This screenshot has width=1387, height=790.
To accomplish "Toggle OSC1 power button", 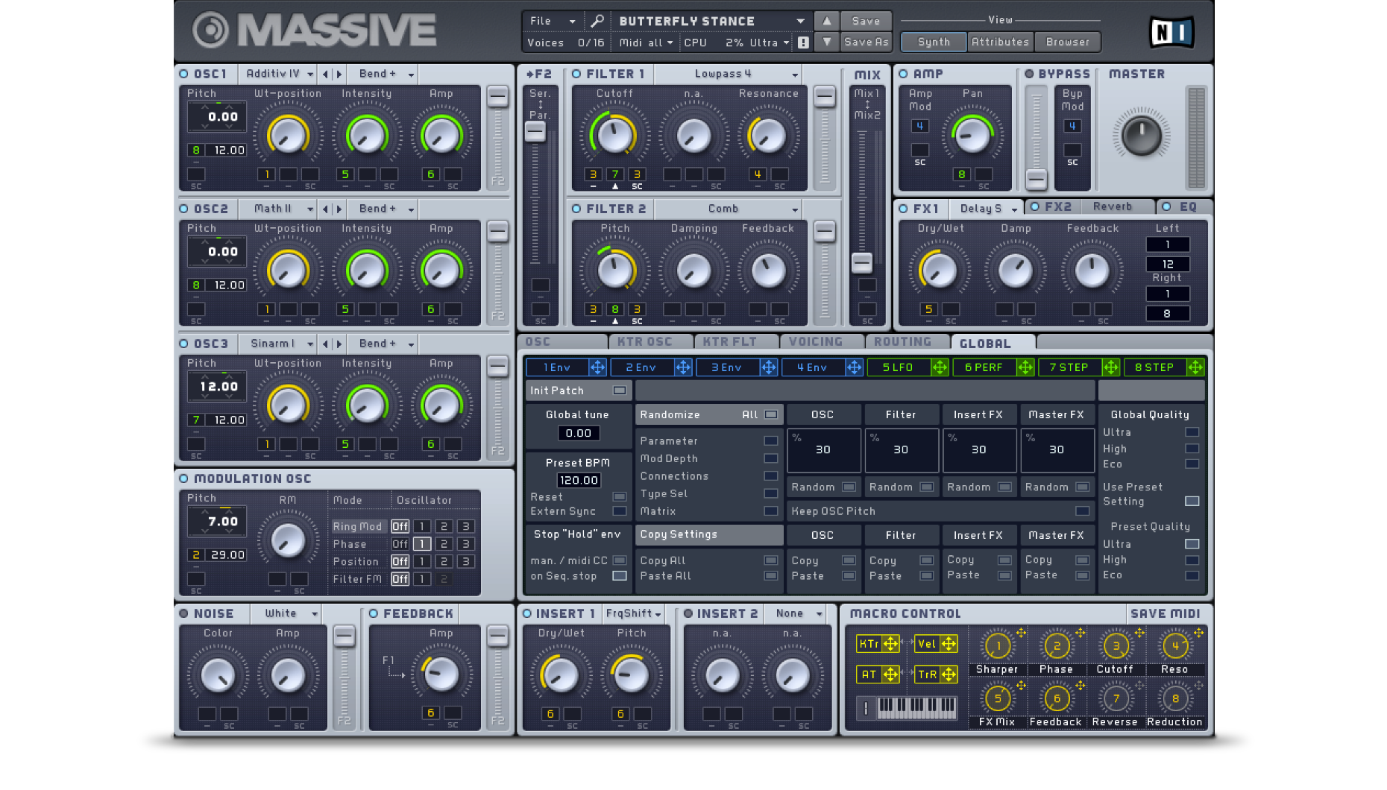I will point(184,74).
